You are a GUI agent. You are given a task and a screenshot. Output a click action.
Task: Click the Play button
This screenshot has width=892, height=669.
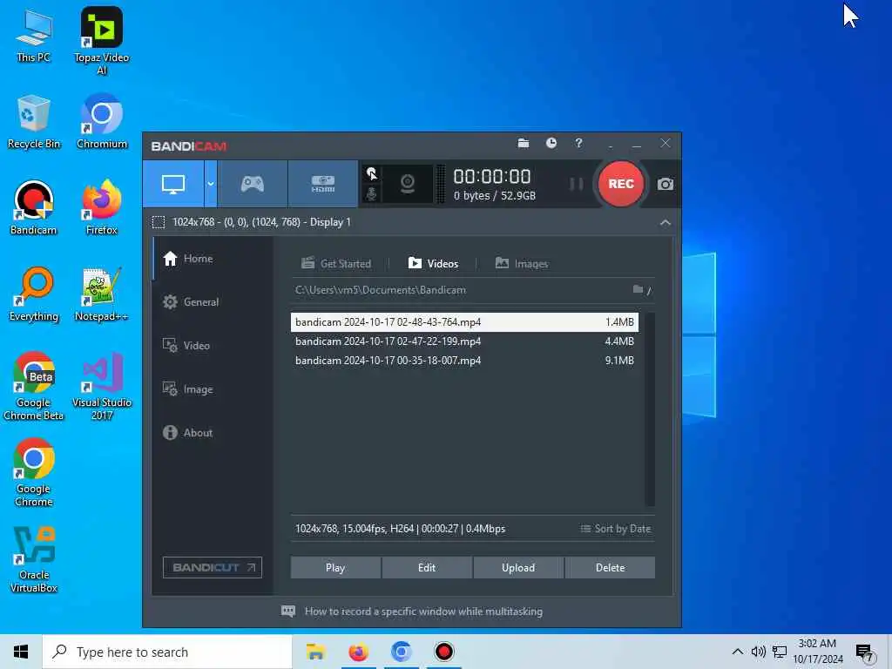point(335,568)
